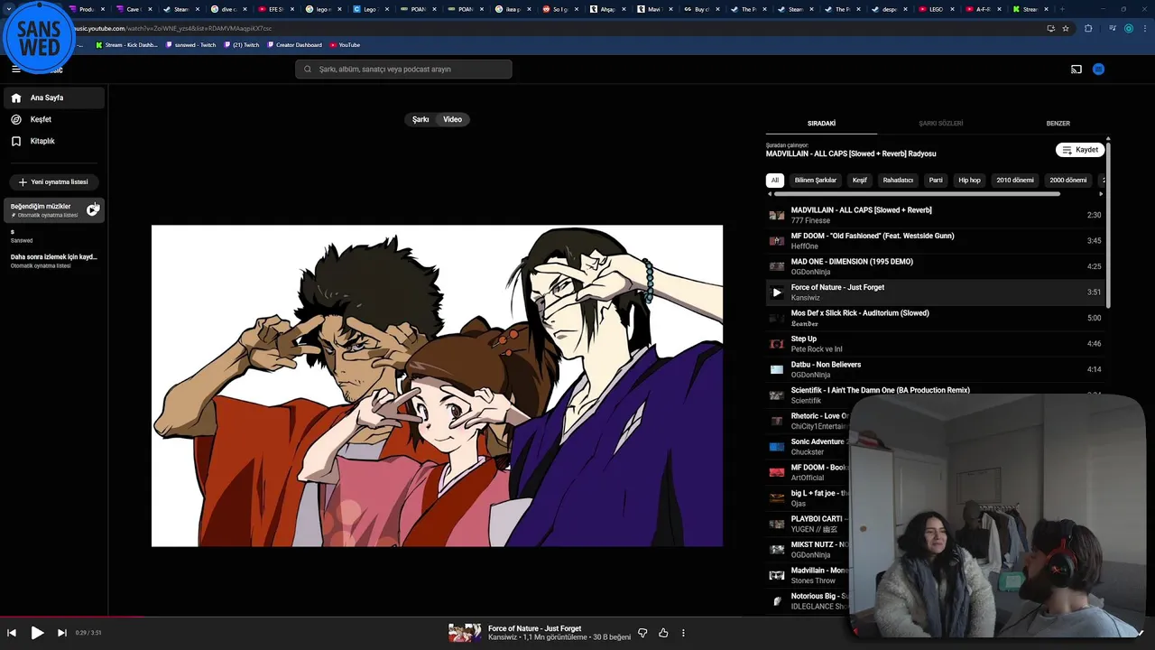Open Stream - Kick Dashboard bookmark

pyautogui.click(x=126, y=44)
